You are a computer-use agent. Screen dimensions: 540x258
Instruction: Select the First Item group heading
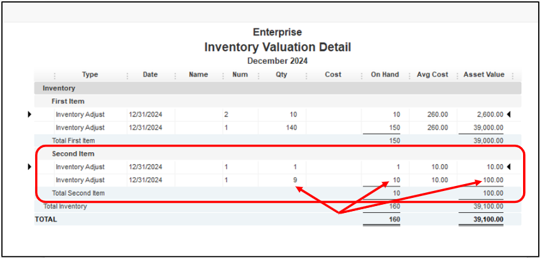tap(68, 101)
